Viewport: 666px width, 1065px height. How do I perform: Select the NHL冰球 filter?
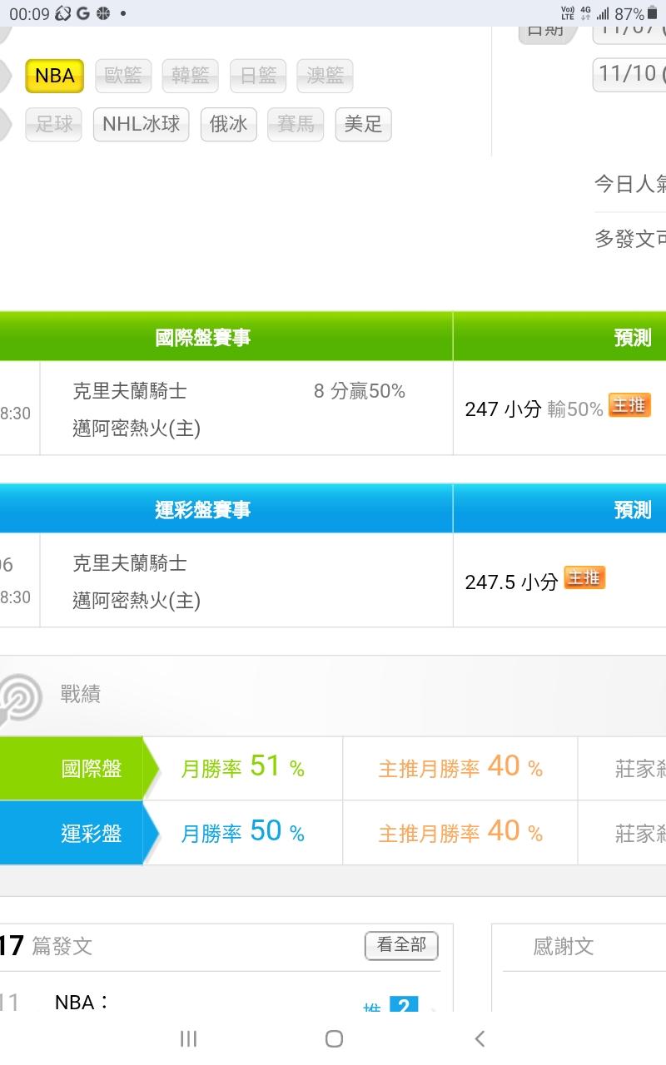(x=142, y=124)
